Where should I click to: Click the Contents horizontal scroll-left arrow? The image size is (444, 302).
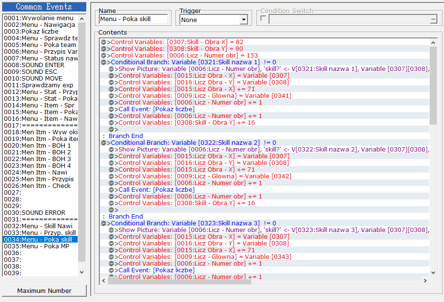tap(104, 281)
